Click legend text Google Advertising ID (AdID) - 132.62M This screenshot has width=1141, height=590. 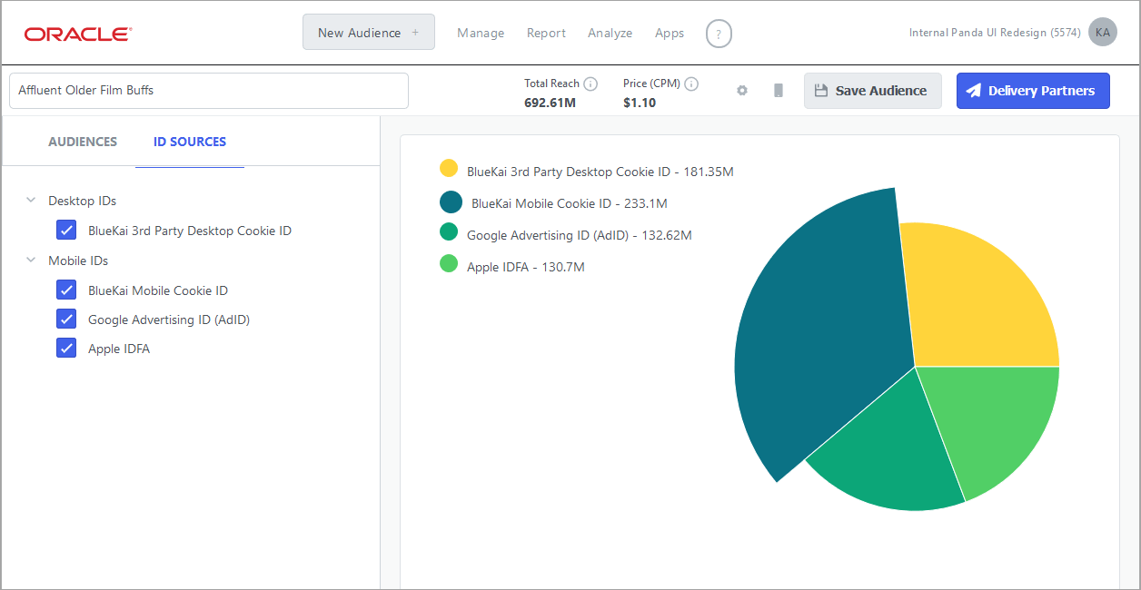pyautogui.click(x=580, y=235)
